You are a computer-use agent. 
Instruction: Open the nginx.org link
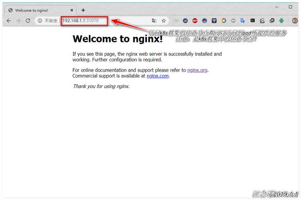coord(197,70)
